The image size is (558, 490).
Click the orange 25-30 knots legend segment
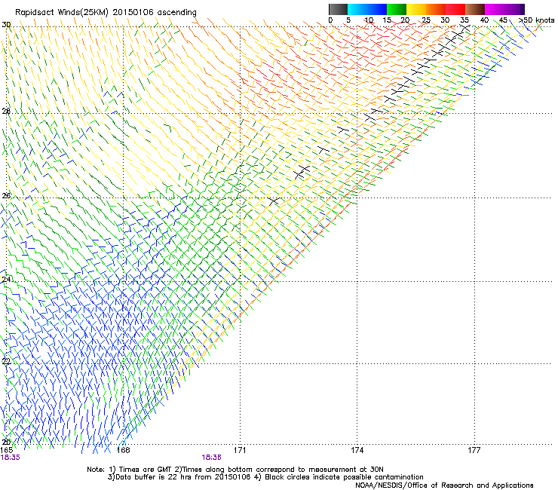436,9
